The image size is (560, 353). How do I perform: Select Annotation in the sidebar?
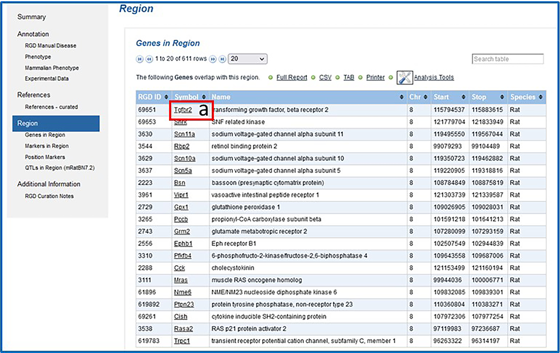tap(33, 34)
